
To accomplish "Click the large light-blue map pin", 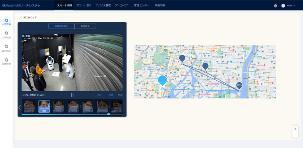I will coord(162,81).
